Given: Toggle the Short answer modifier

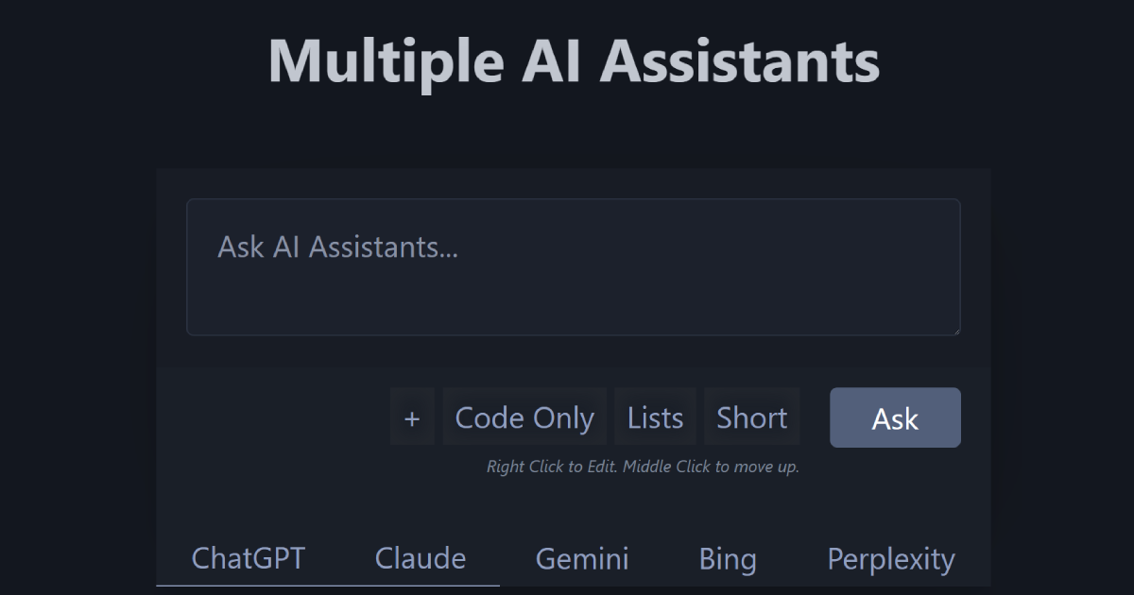Looking at the screenshot, I should (x=751, y=417).
